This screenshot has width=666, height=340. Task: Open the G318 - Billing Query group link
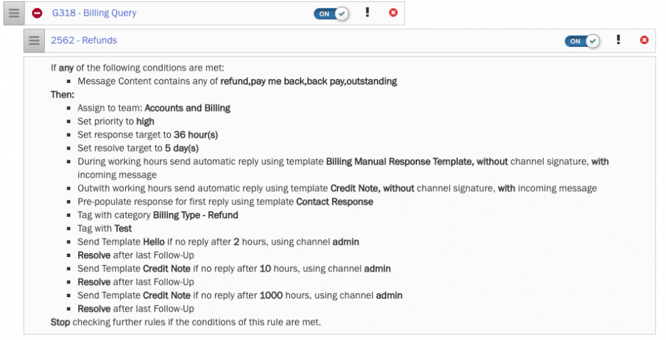click(x=94, y=13)
